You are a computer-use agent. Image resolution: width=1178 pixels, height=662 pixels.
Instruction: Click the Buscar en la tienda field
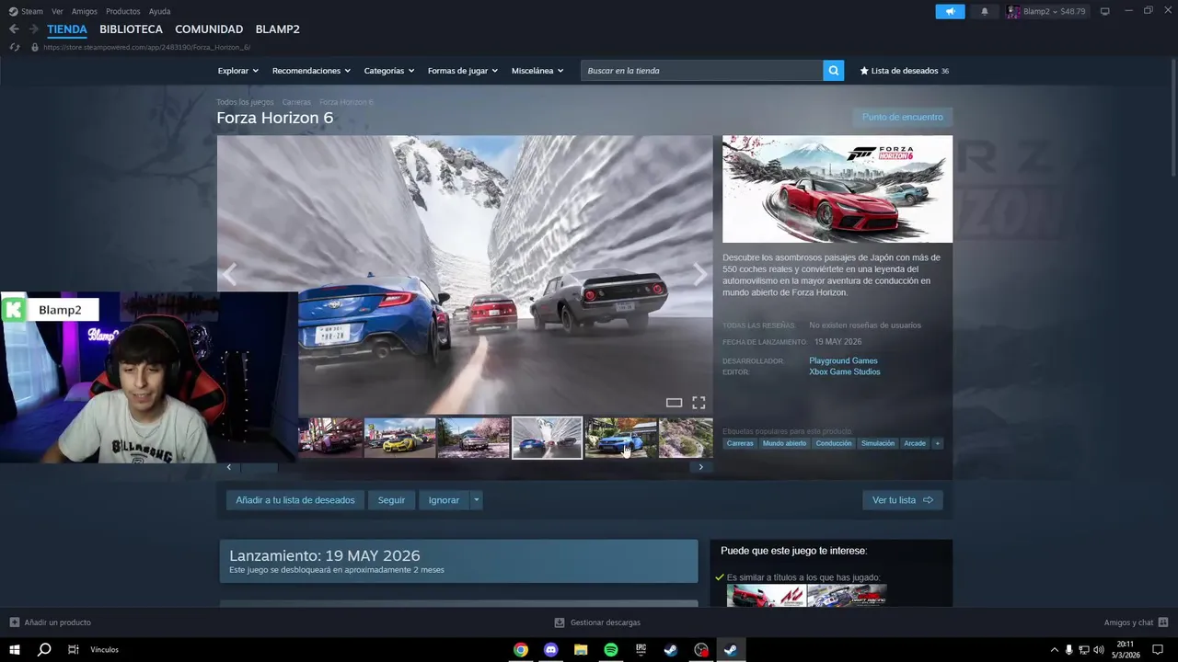pos(702,71)
